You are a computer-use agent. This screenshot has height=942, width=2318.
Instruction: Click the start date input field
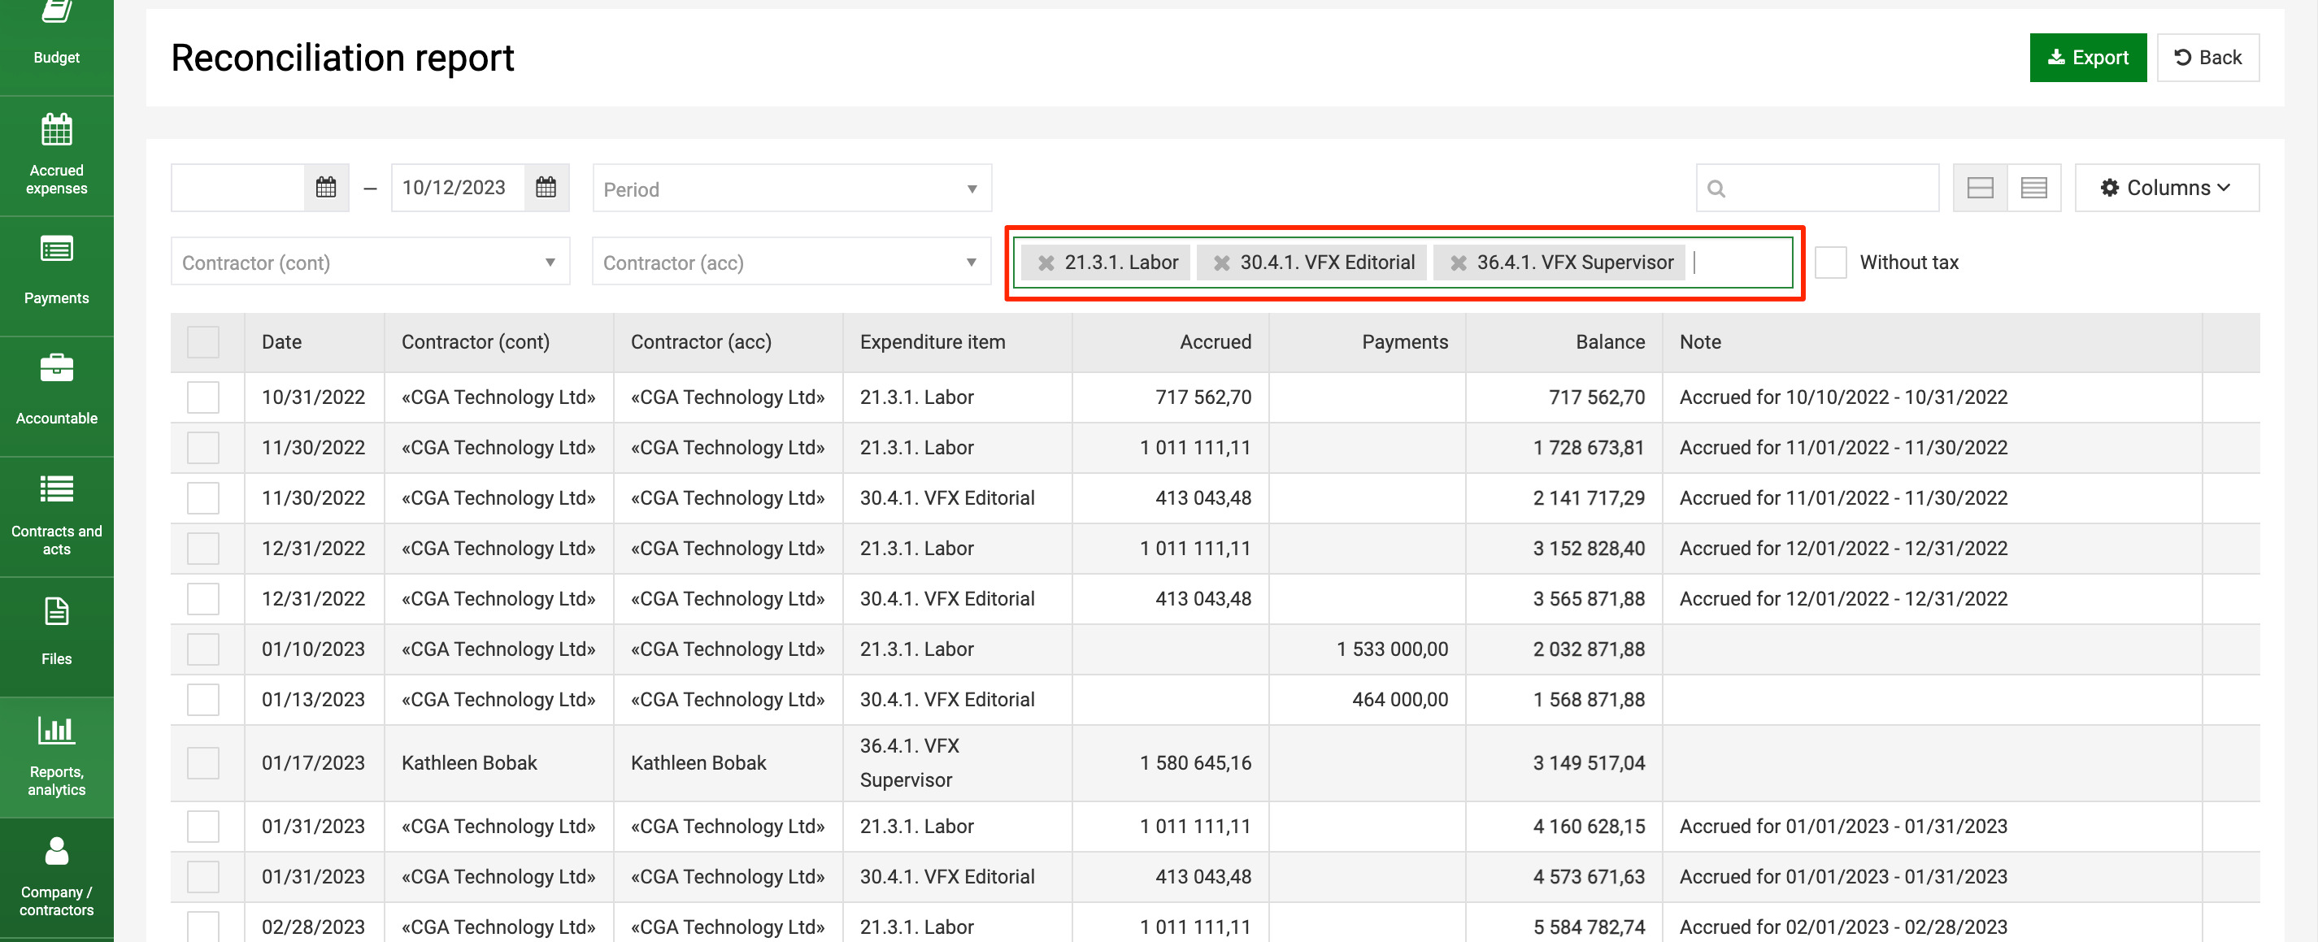pos(237,187)
